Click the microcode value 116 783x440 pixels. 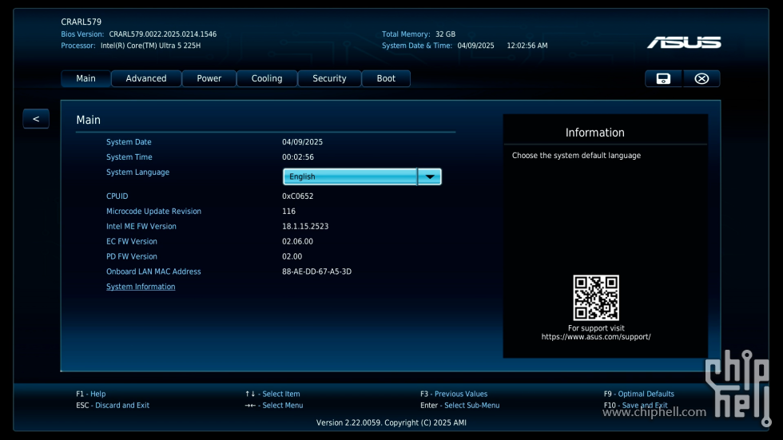(x=288, y=212)
